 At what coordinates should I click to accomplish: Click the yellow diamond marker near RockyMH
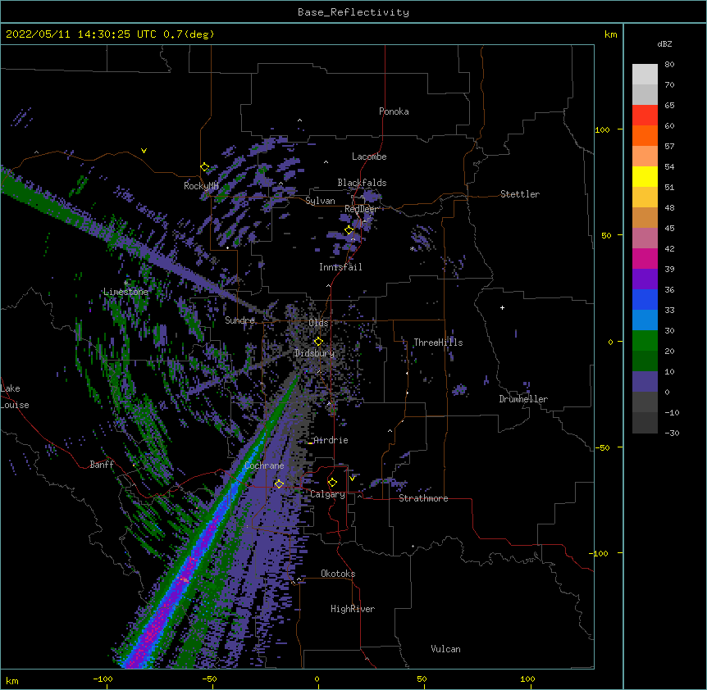coord(205,167)
